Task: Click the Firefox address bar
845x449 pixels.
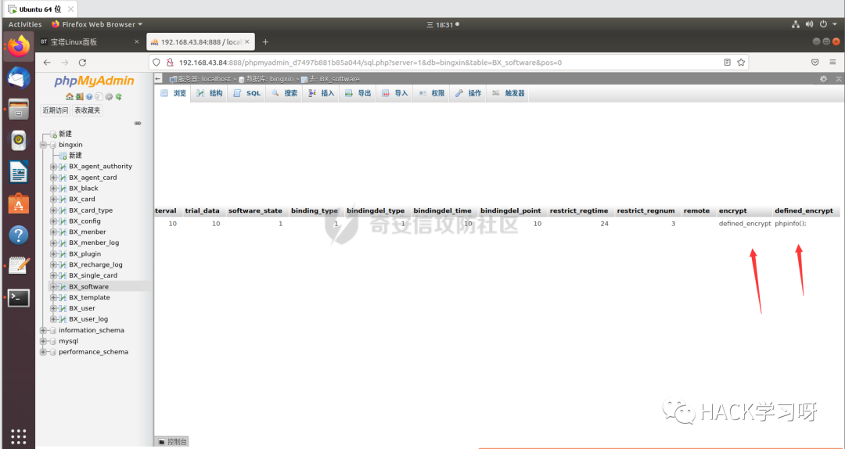Action: click(x=438, y=63)
